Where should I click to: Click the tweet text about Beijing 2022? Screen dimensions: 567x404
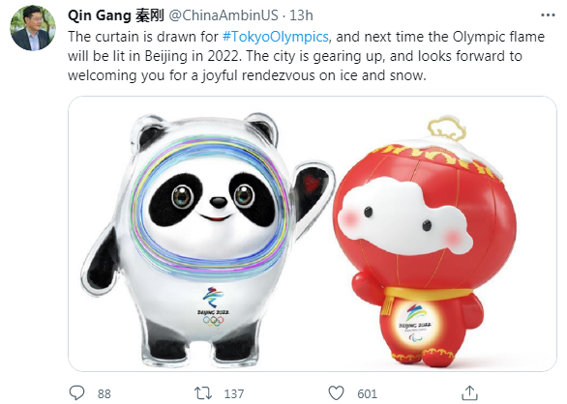[x=306, y=56]
